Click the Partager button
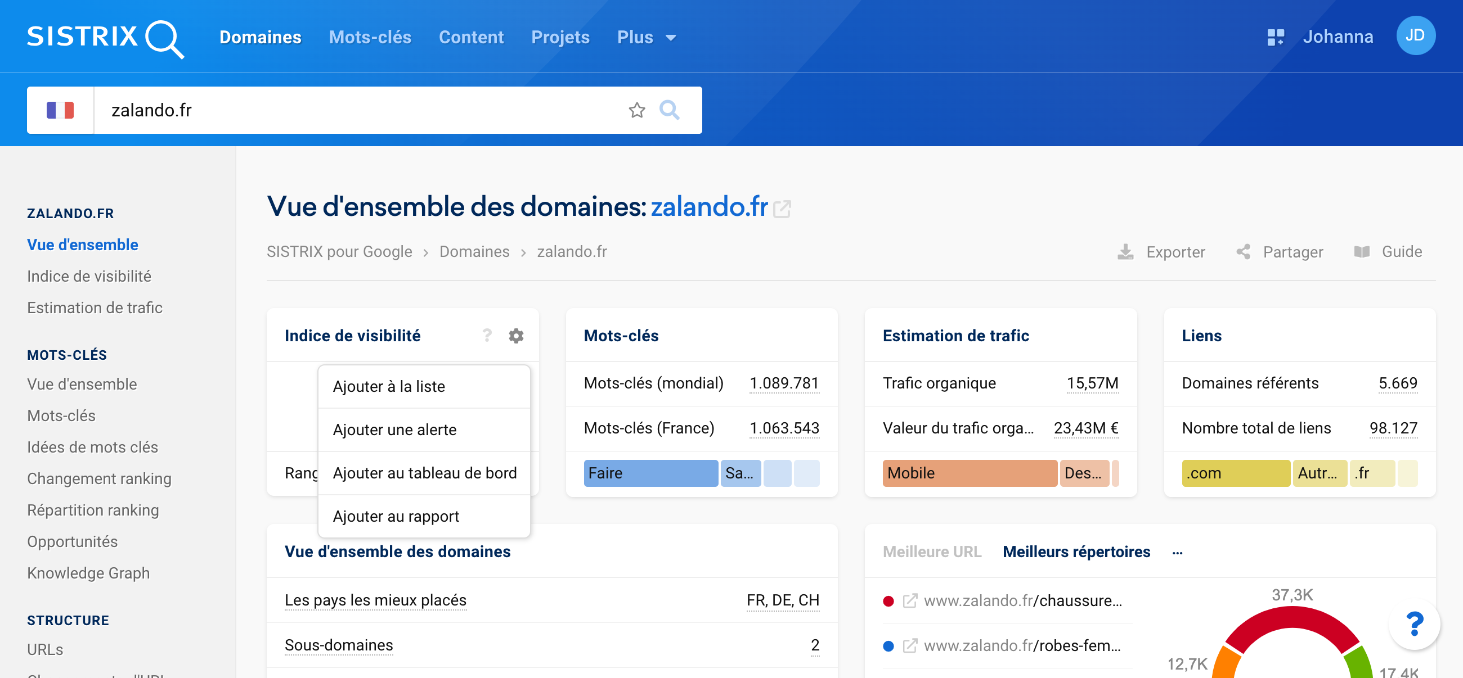This screenshot has width=1463, height=678. coord(1279,252)
